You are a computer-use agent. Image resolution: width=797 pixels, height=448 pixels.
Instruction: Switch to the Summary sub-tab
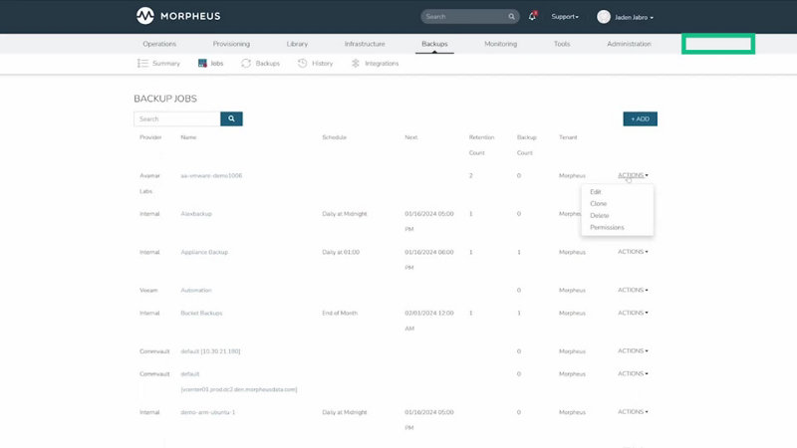click(158, 63)
